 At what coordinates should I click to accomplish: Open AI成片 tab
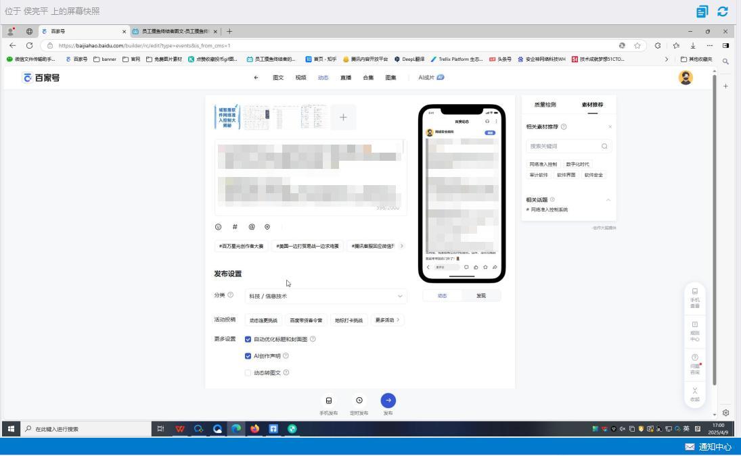coord(431,77)
